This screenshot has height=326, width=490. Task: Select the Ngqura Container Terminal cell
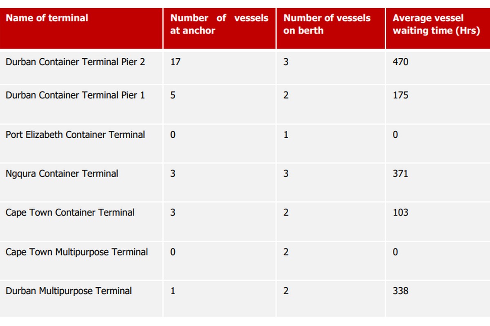click(62, 174)
